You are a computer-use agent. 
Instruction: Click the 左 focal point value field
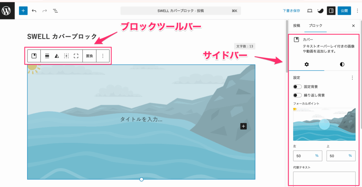tap(308, 156)
